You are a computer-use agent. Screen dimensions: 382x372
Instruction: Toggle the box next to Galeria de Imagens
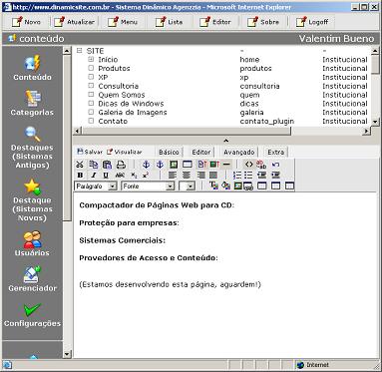click(x=91, y=112)
